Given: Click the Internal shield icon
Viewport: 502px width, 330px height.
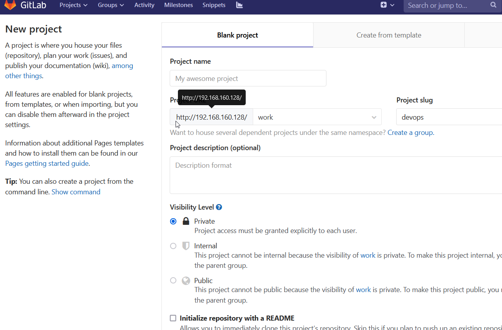Looking at the screenshot, I should pos(186,246).
